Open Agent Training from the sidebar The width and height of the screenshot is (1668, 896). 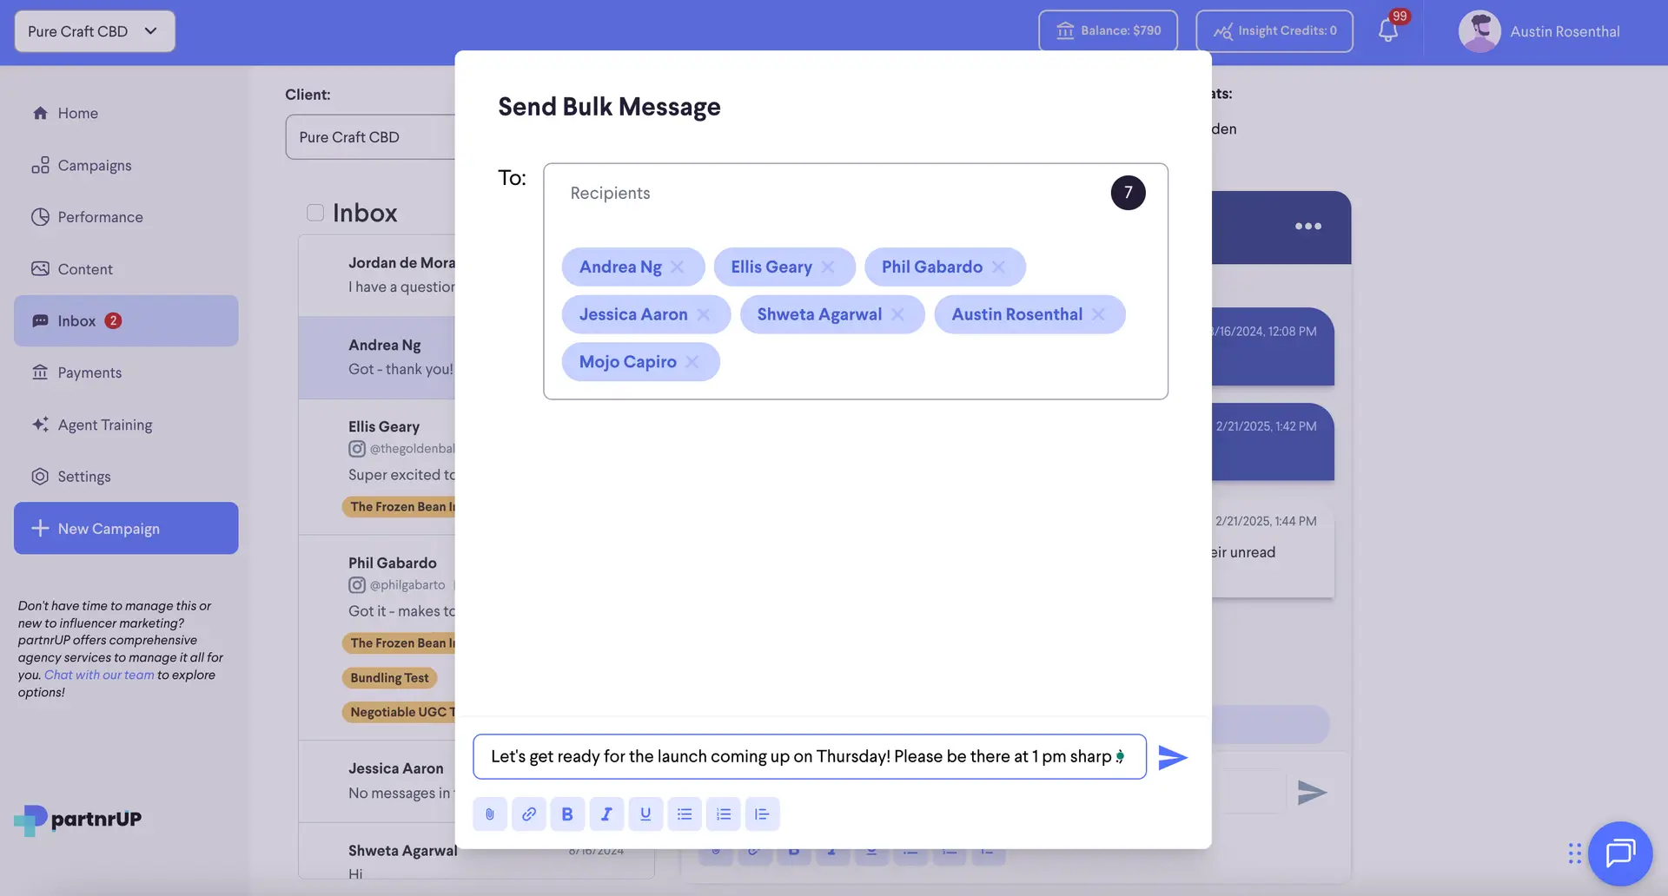pos(103,424)
